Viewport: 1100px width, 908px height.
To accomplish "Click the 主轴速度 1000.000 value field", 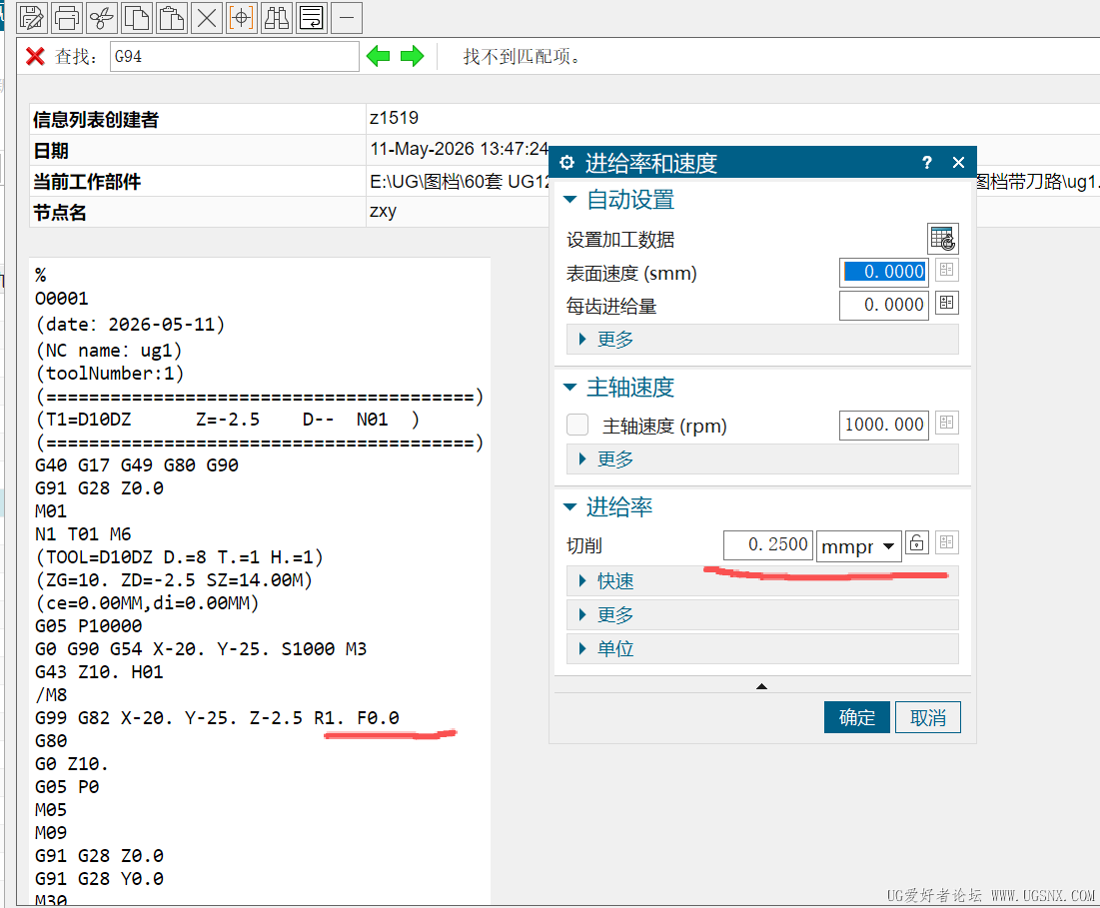I will coord(884,425).
